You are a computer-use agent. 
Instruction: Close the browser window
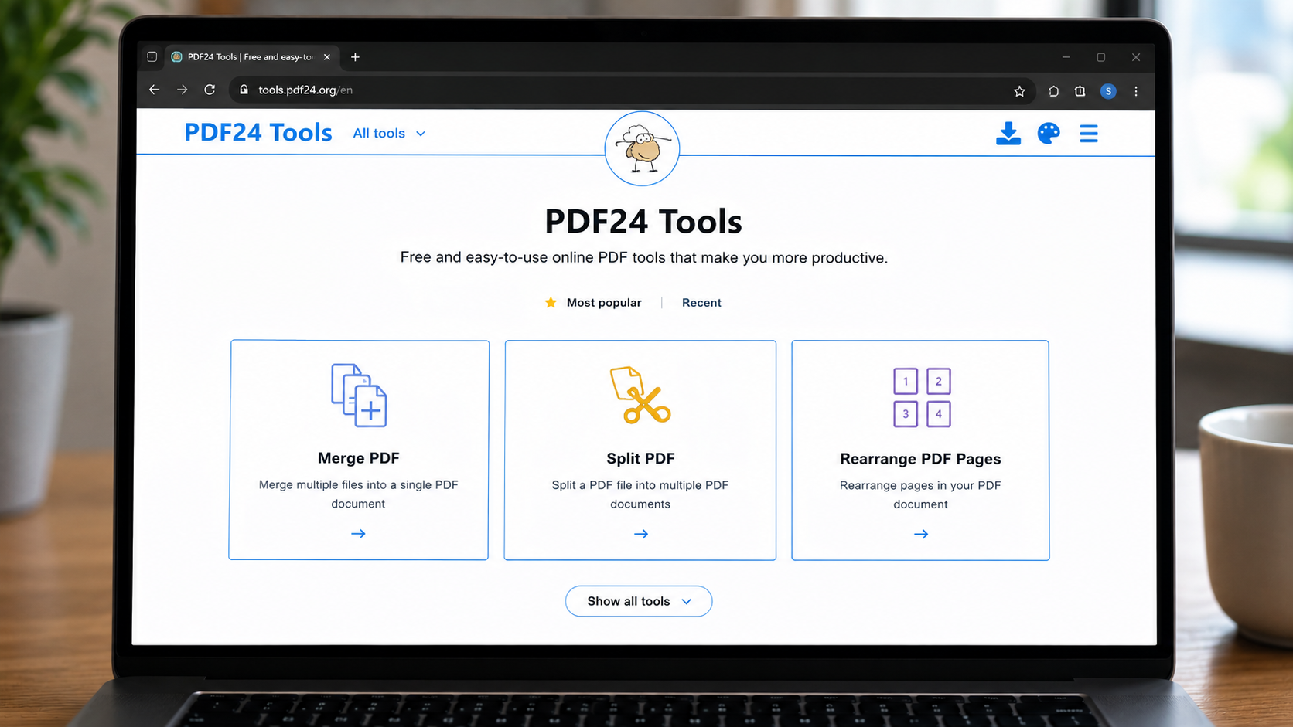pos(1136,57)
